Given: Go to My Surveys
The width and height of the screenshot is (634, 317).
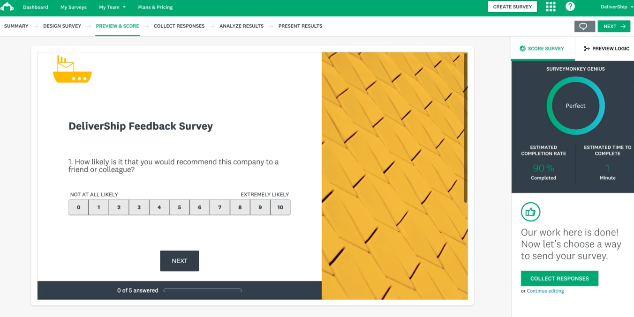Looking at the screenshot, I should point(74,7).
